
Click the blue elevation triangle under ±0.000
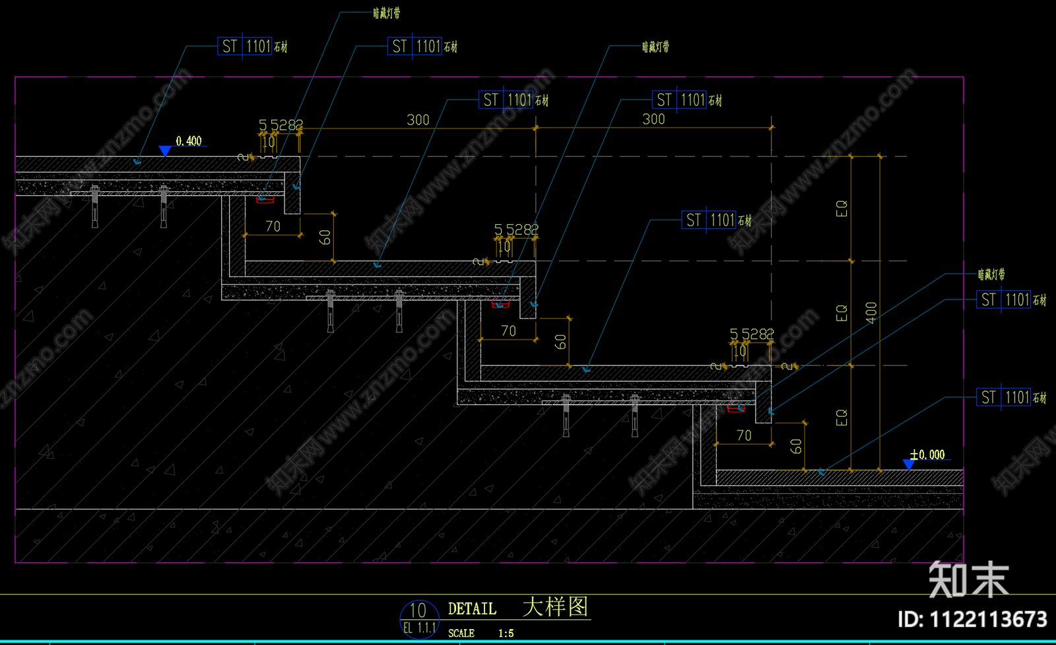909,465
